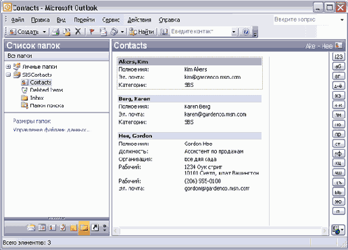Click the Print icon in toolbar
Viewport: 348px width, 250px height.
click(x=55, y=32)
